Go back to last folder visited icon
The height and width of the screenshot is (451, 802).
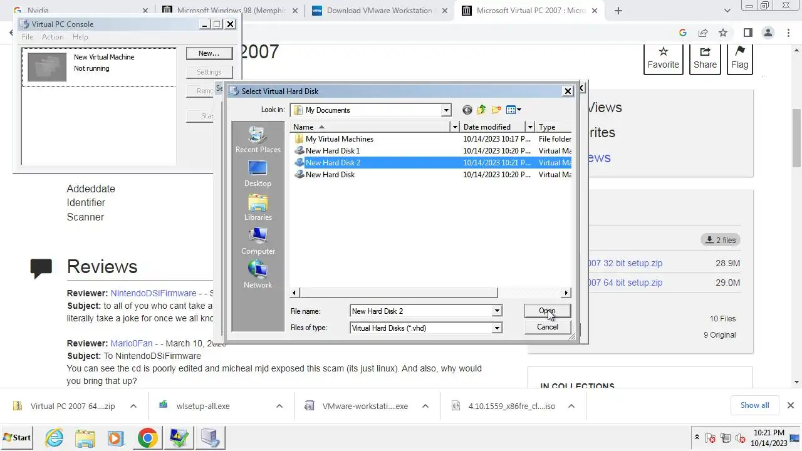pyautogui.click(x=467, y=110)
